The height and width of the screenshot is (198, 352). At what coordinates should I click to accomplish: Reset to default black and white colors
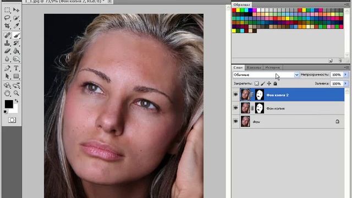pyautogui.click(x=5, y=112)
